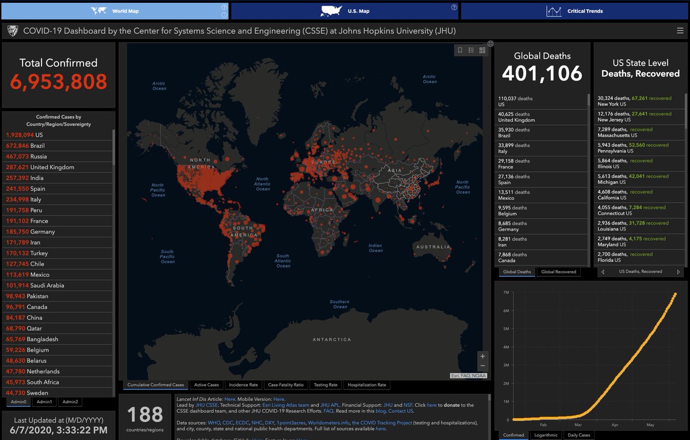Go to previous US state panel arrow
690x440 pixels.
pos(602,272)
